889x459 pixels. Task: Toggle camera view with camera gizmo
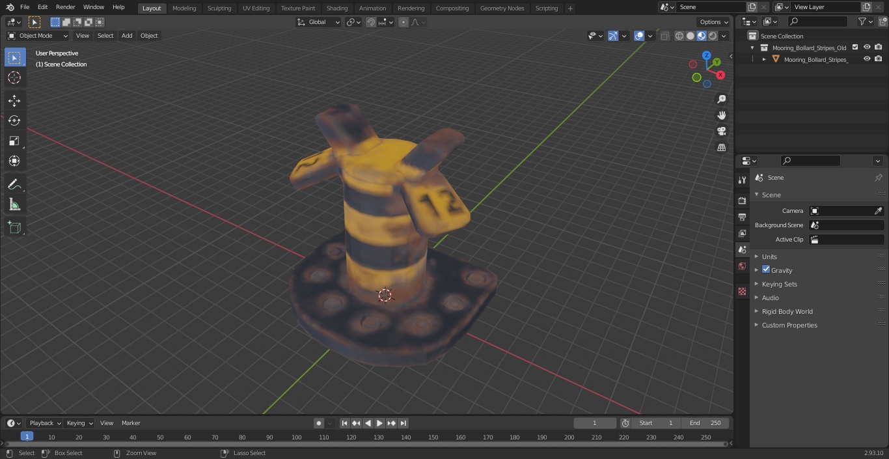(721, 132)
